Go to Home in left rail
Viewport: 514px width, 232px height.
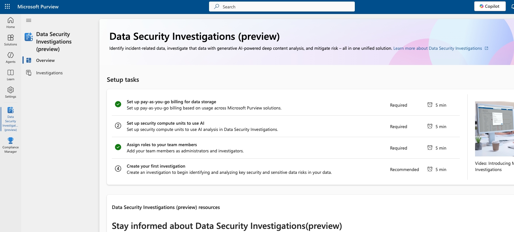pos(11,23)
